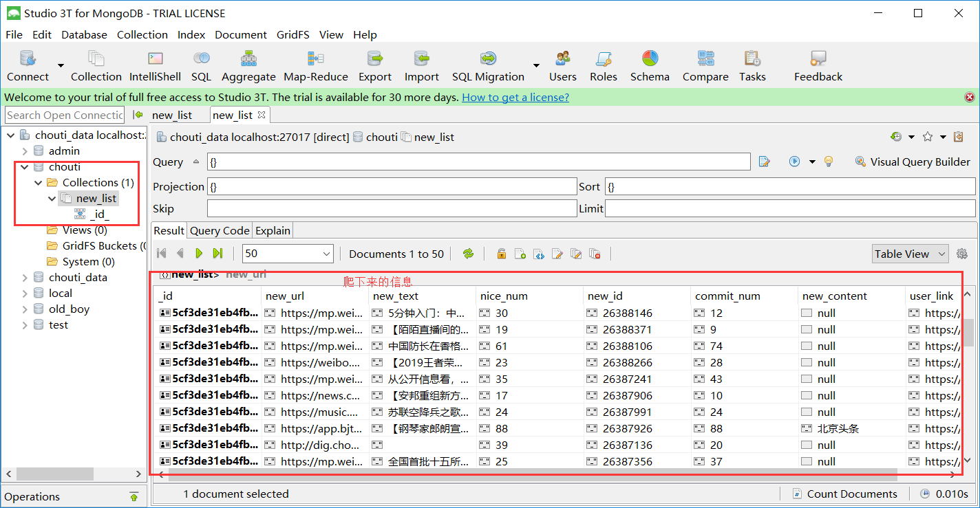This screenshot has width=980, height=508.
Task: Open the Help menu
Action: 365,34
